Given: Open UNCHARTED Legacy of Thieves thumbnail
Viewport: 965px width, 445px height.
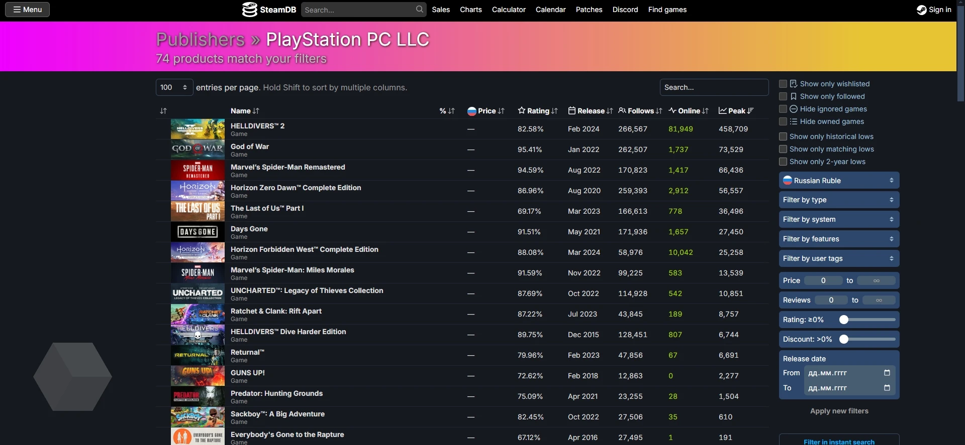Looking at the screenshot, I should coord(198,293).
